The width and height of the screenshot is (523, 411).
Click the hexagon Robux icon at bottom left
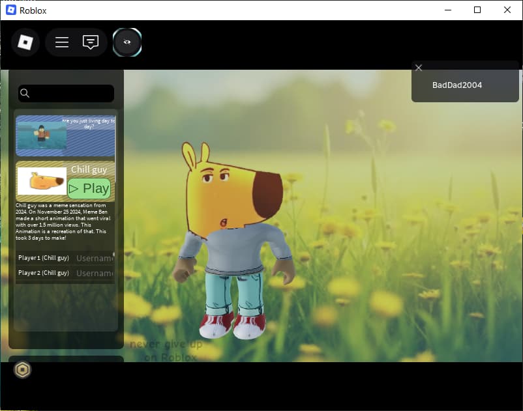tap(23, 370)
